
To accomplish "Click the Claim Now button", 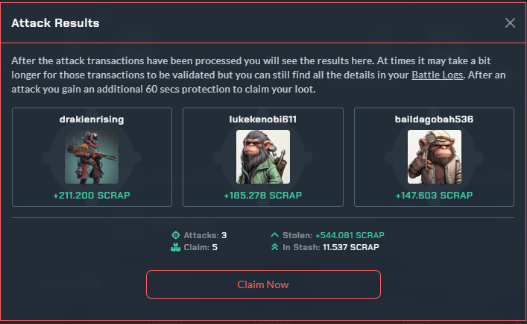I will [x=263, y=284].
